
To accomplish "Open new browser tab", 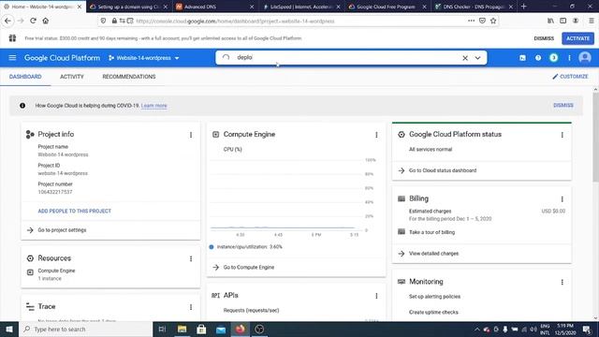I will 524,7.
